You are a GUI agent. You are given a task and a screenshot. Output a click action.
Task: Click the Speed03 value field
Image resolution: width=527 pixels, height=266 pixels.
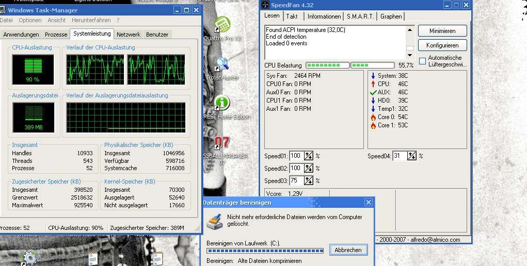coord(296,180)
